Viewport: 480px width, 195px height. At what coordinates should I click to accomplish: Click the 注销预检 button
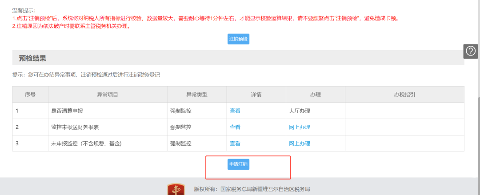click(238, 39)
